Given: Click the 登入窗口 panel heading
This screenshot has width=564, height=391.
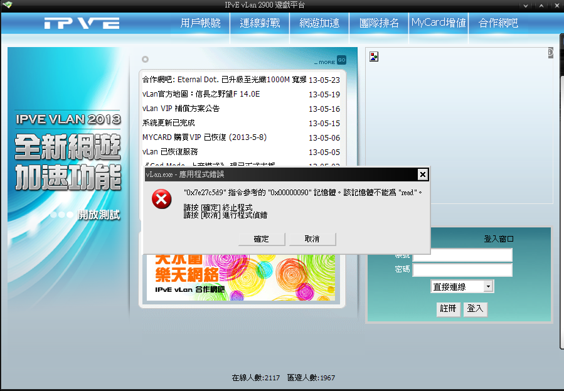Looking at the screenshot, I should click(499, 239).
